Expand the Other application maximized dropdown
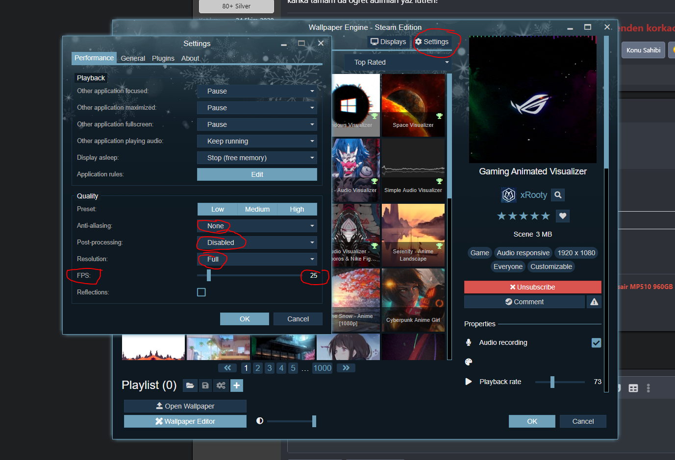The image size is (675, 460). point(257,108)
